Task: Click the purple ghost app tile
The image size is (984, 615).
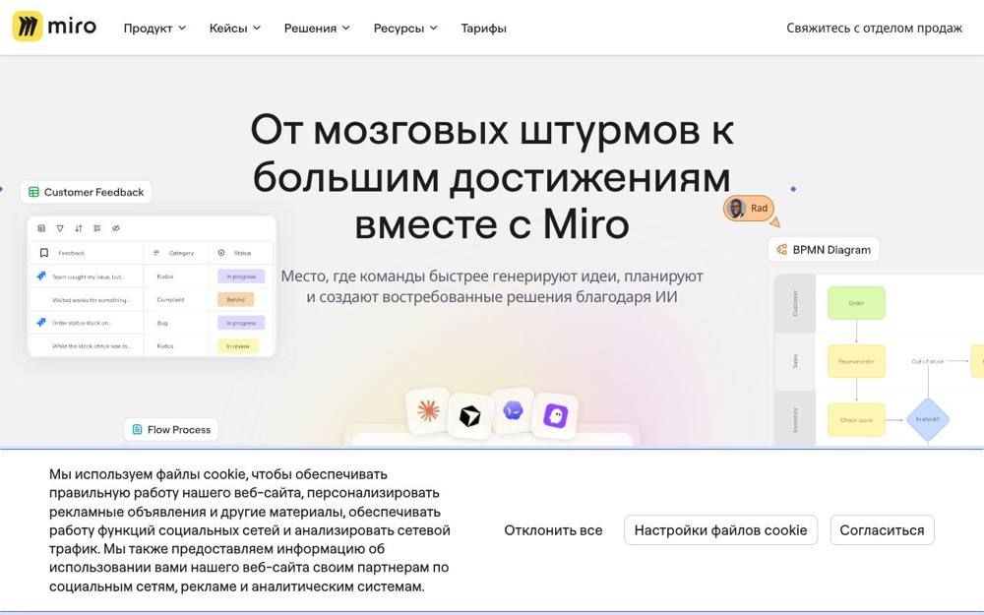Action: point(555,415)
